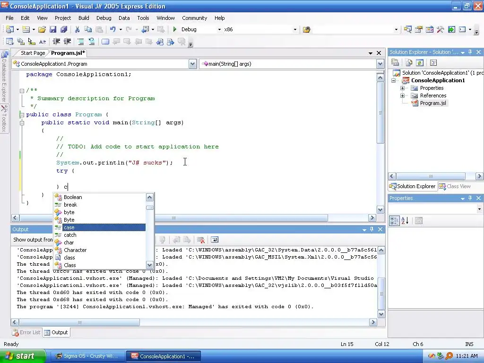
Task: Click the Display an Object Member List icon
Action: [x=9, y=42]
